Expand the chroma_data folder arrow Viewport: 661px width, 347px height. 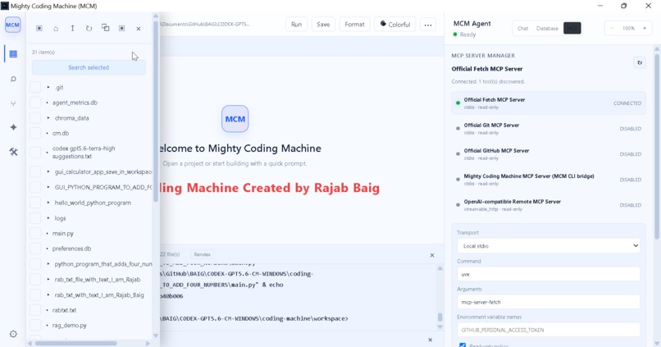[48, 118]
